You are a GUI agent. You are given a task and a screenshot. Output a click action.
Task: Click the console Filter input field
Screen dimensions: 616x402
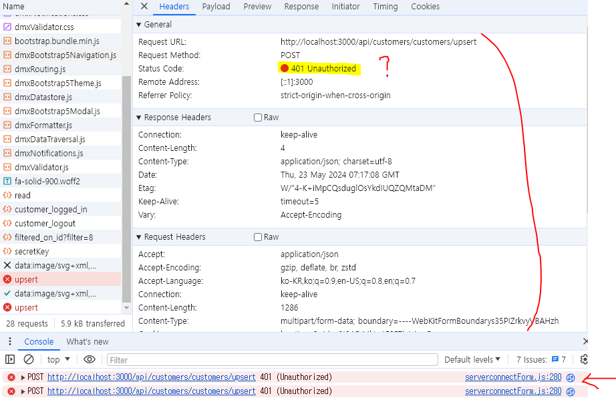[267, 360]
